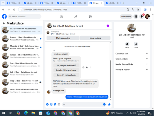Image resolution: width=154 pixels, height=116 pixels.
Task: Open the notifications bell
Action: pyautogui.click(x=142, y=16)
